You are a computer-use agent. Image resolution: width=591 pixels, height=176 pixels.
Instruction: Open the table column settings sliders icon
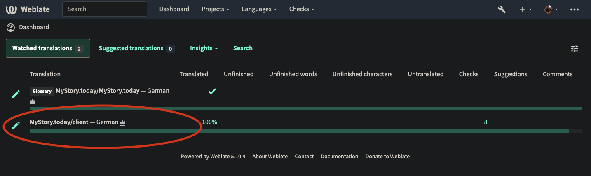(575, 49)
